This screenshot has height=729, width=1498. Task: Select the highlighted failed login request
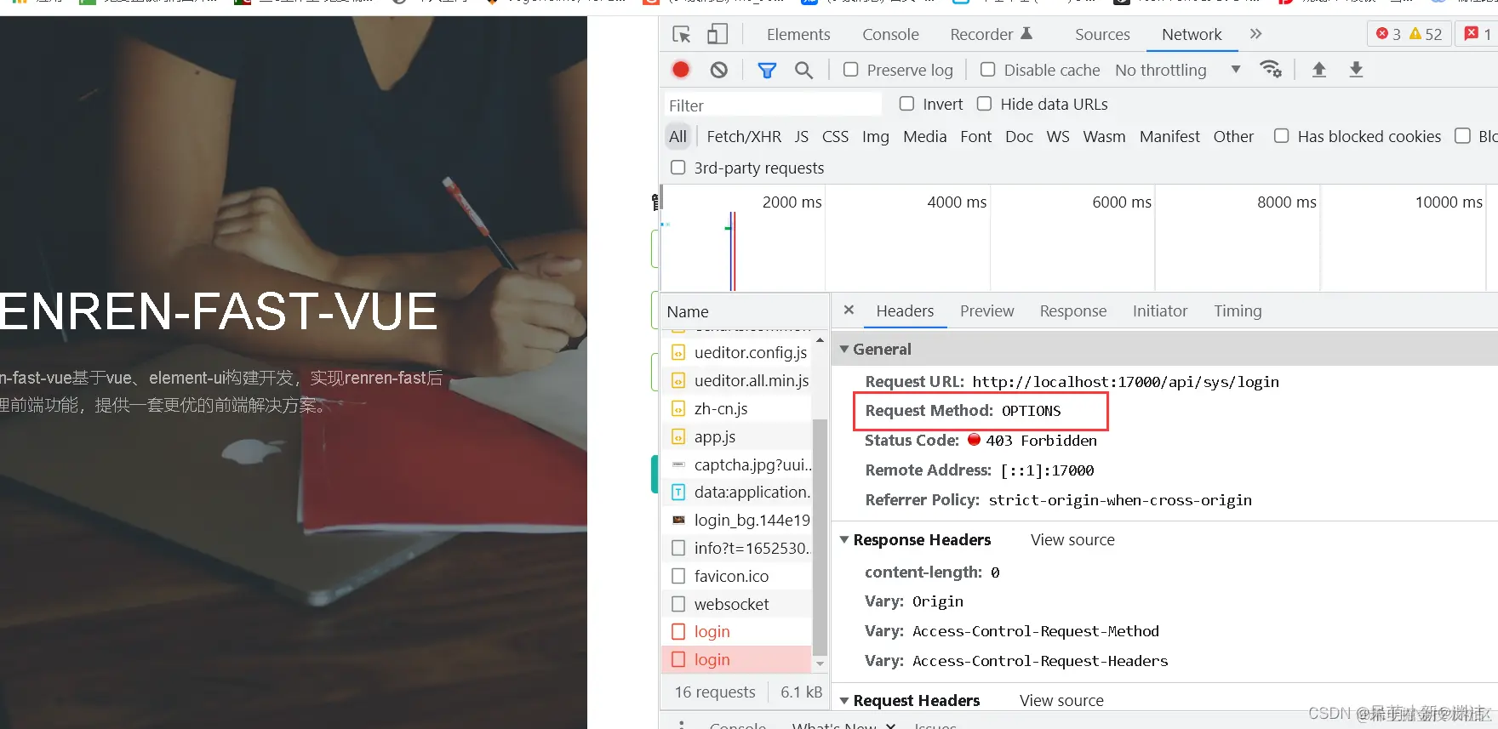[737, 659]
